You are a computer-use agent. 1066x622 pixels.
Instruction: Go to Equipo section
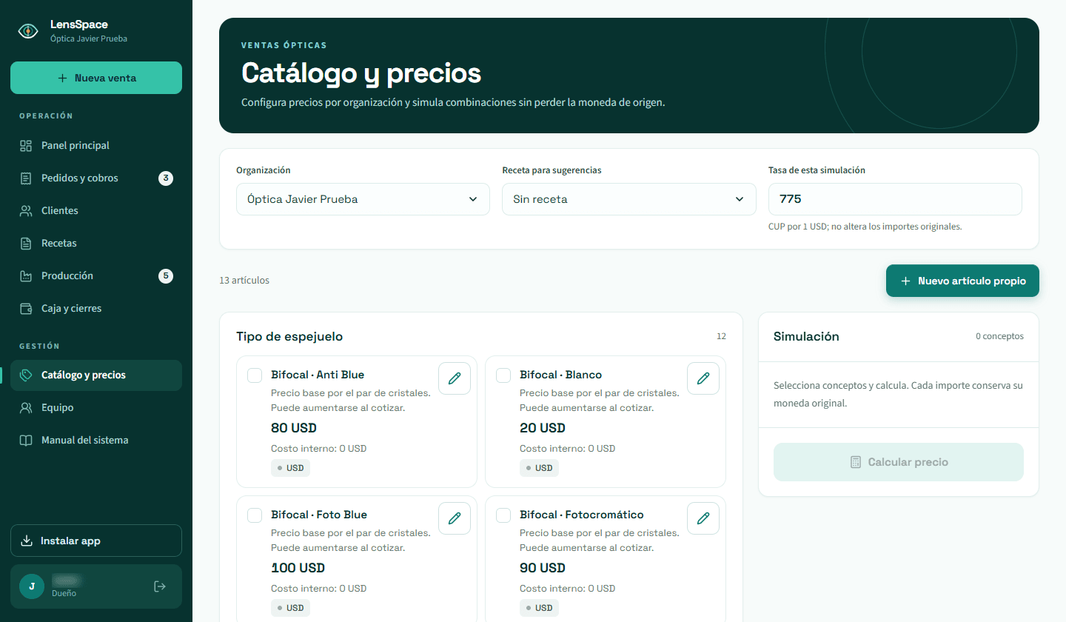[x=96, y=408]
